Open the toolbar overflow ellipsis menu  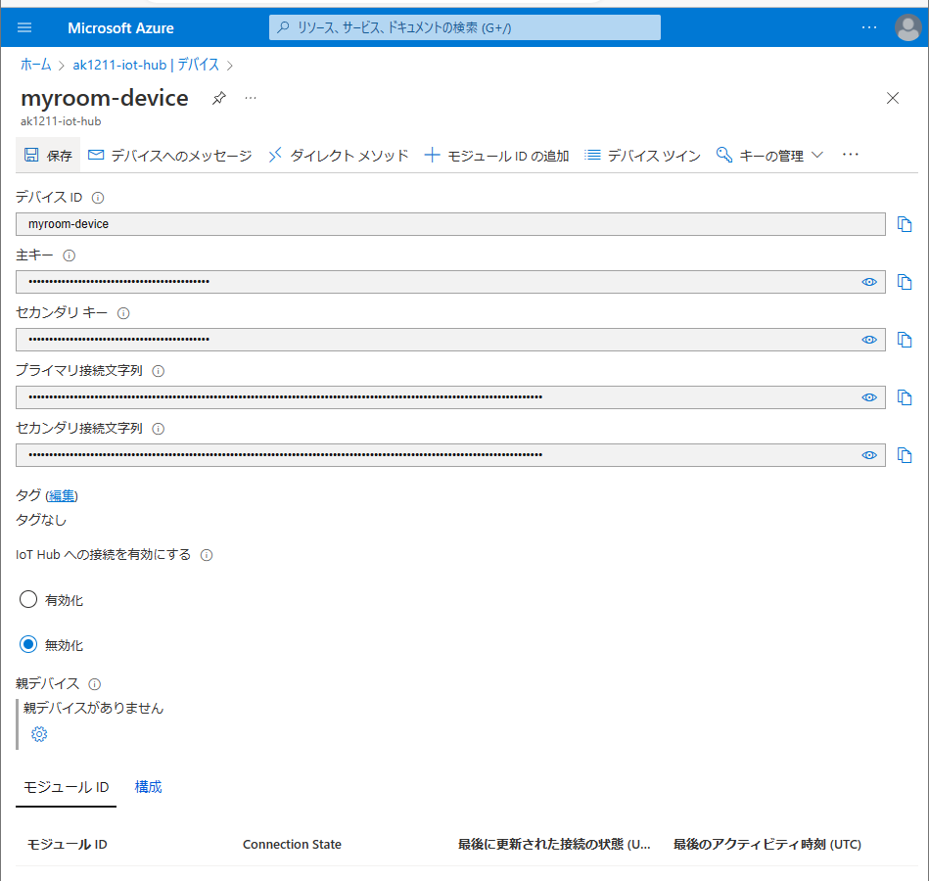850,155
